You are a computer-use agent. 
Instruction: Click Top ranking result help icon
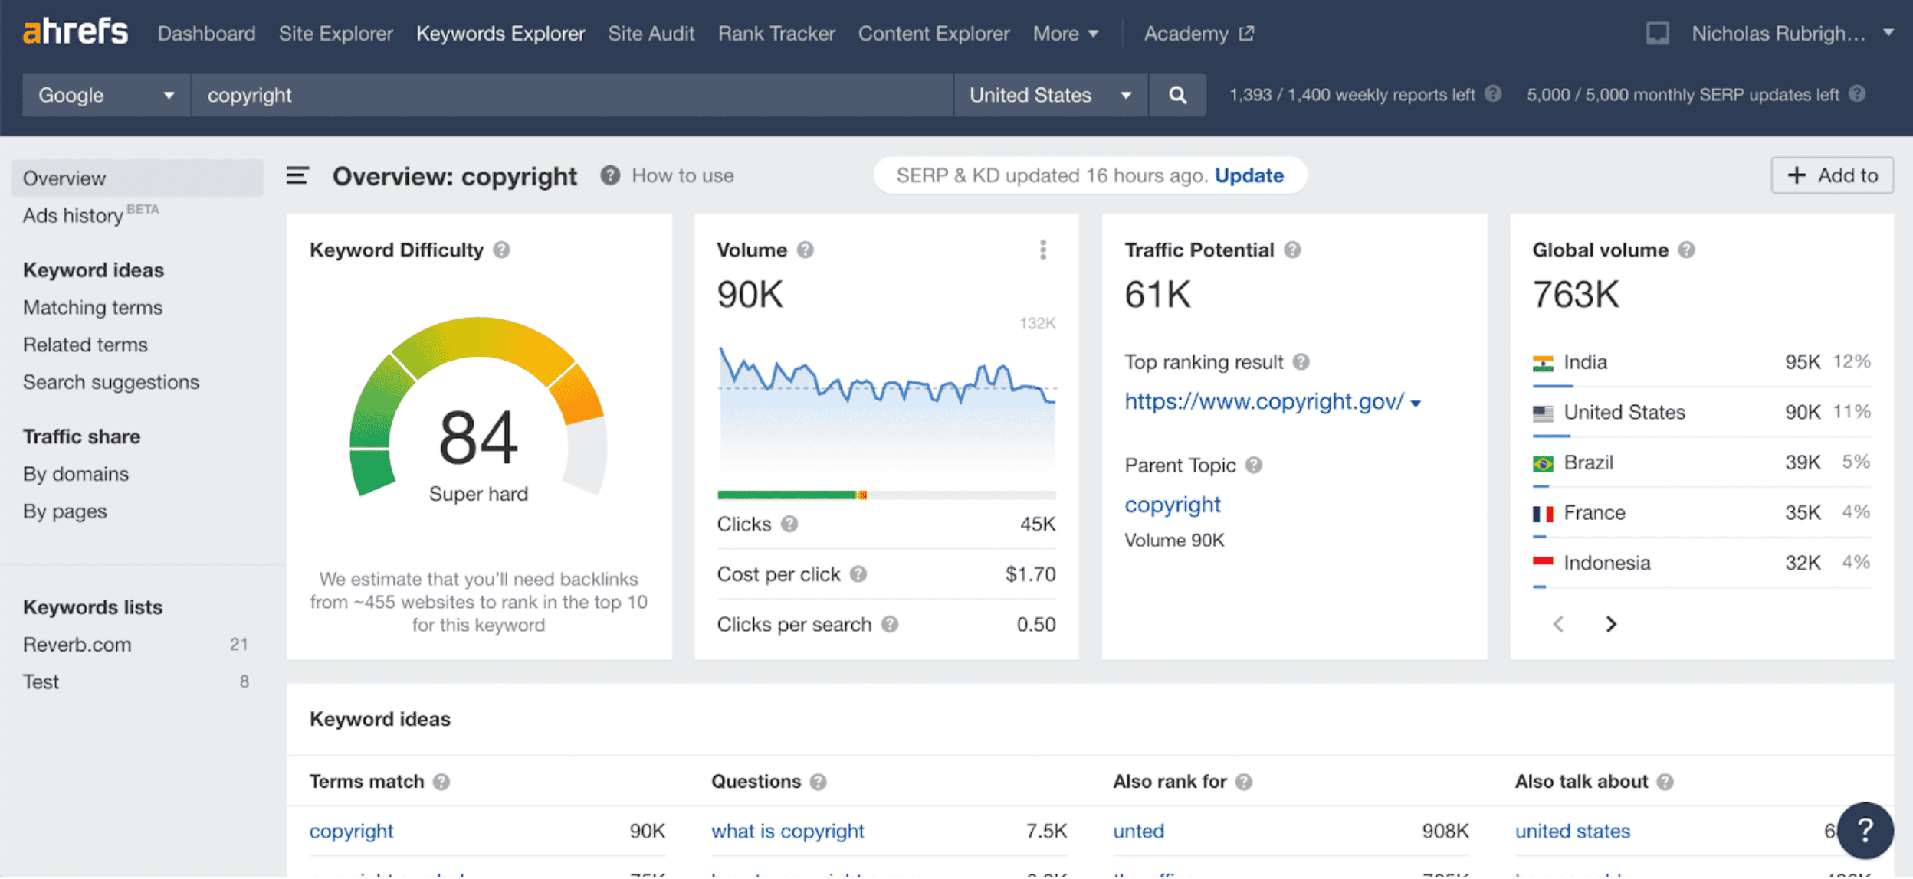click(x=1301, y=361)
